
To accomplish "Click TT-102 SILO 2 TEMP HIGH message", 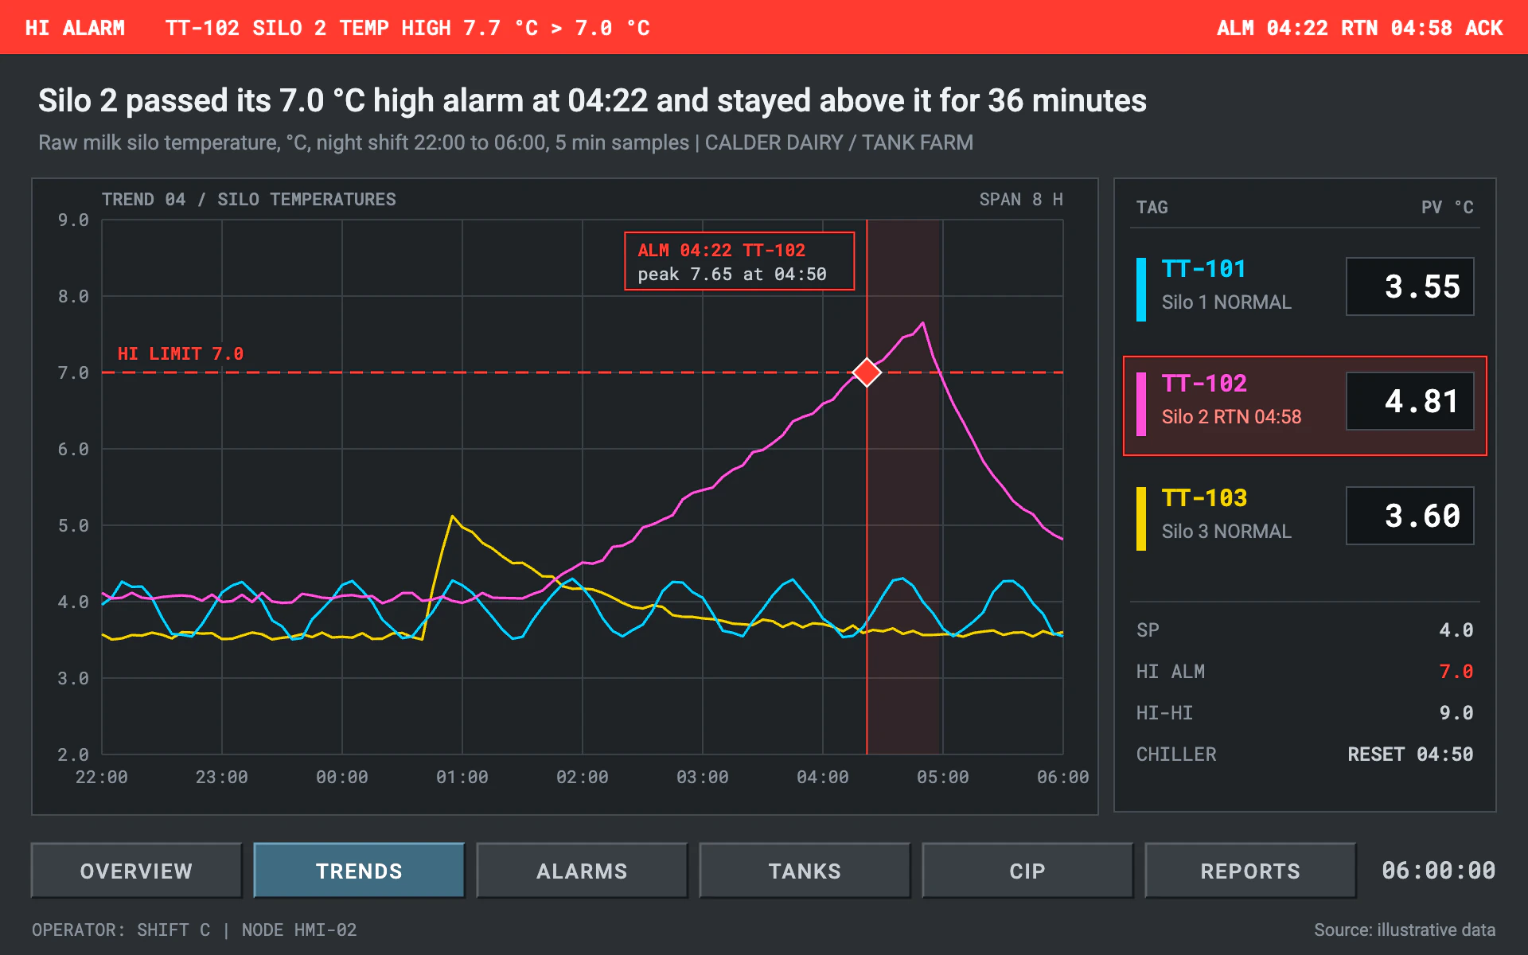I will pyautogui.click(x=407, y=28).
